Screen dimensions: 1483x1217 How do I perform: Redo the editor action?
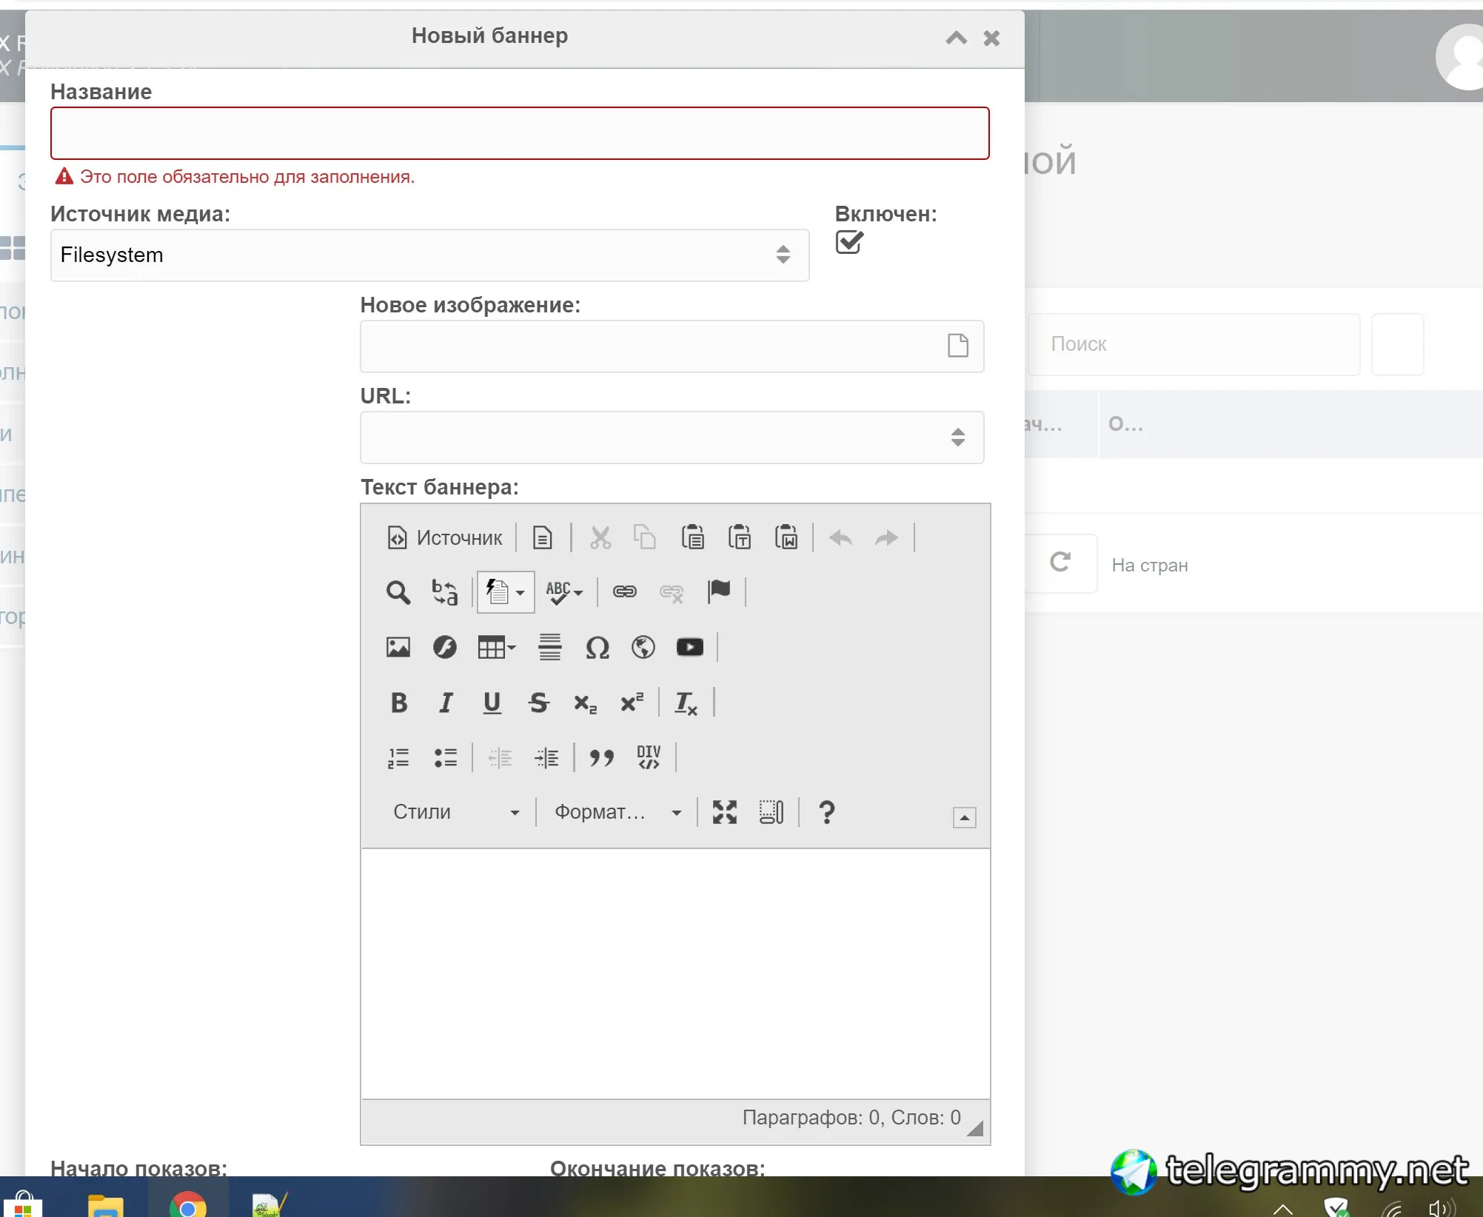point(886,537)
